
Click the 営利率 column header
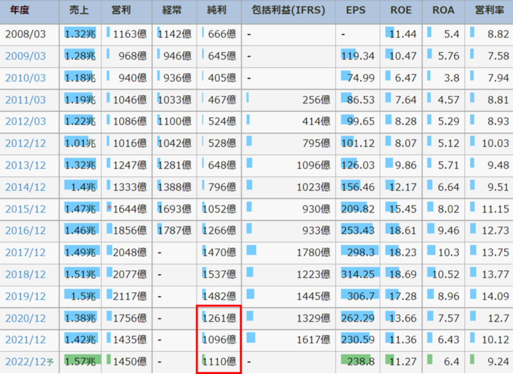[x=489, y=10]
